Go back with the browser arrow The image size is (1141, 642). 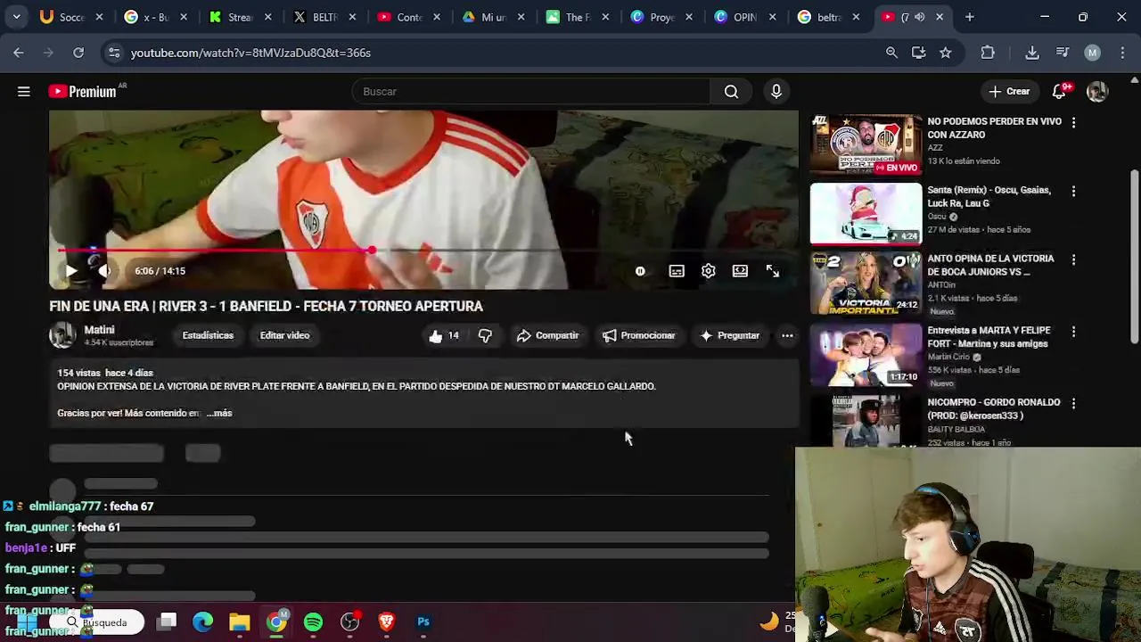[19, 53]
